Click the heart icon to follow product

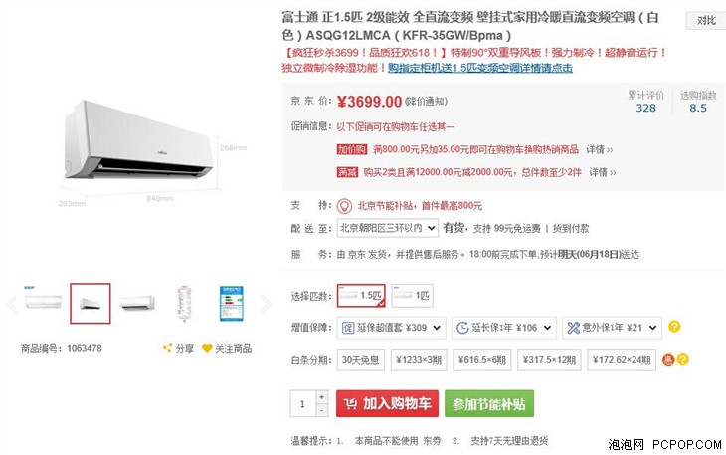point(207,348)
